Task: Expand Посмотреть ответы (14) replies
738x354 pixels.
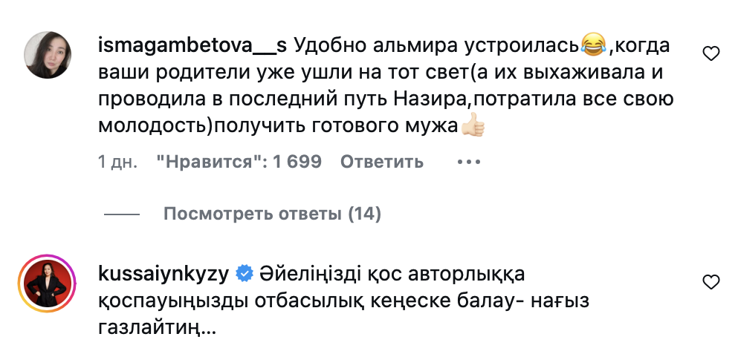Action: pyautogui.click(x=272, y=214)
